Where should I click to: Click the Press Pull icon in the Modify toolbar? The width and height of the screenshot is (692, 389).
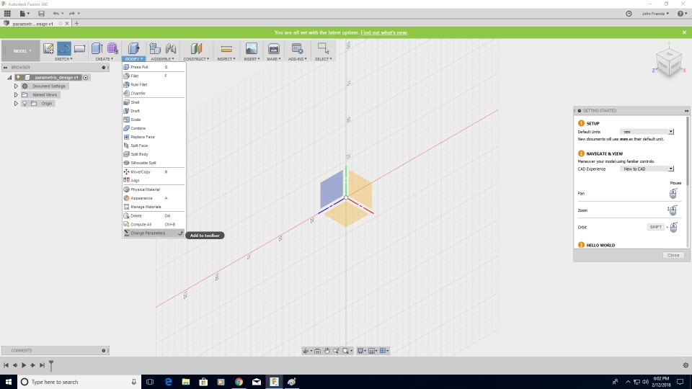pos(134,48)
